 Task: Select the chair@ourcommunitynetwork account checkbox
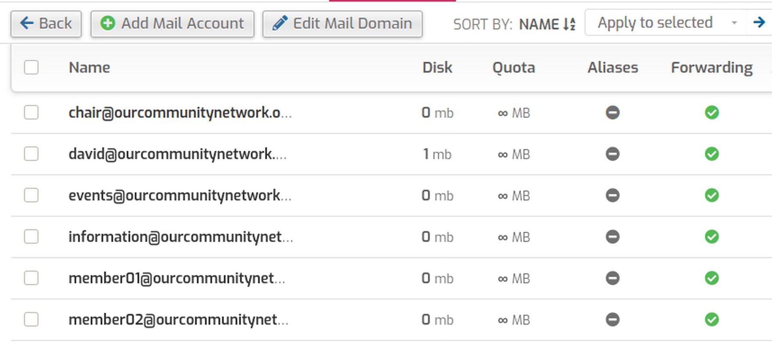click(31, 113)
